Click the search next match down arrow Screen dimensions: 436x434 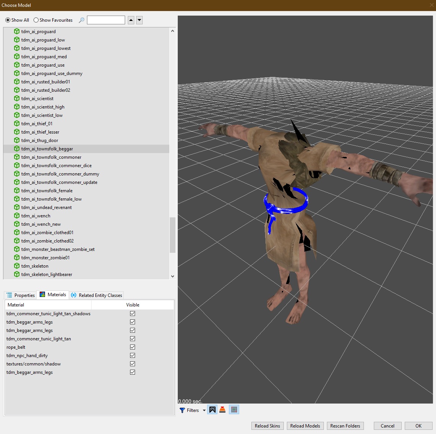(x=140, y=20)
